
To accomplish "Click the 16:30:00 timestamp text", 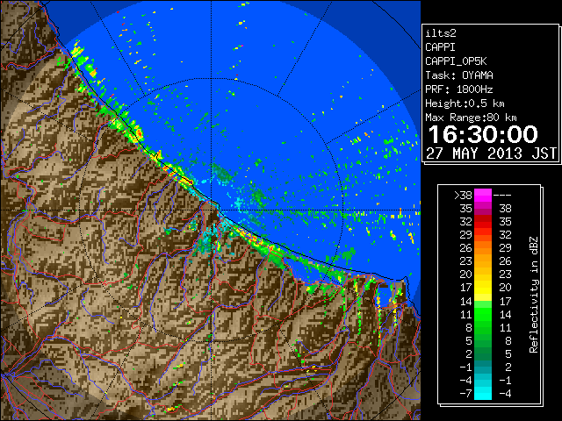I will coord(483,134).
